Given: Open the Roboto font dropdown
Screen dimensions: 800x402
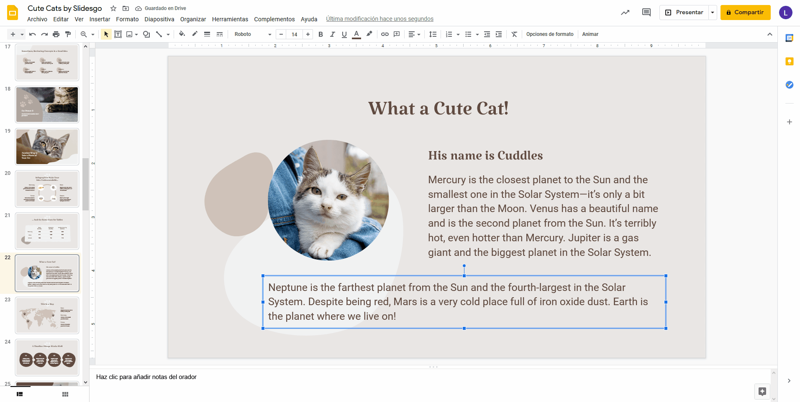Looking at the screenshot, I should tap(253, 34).
